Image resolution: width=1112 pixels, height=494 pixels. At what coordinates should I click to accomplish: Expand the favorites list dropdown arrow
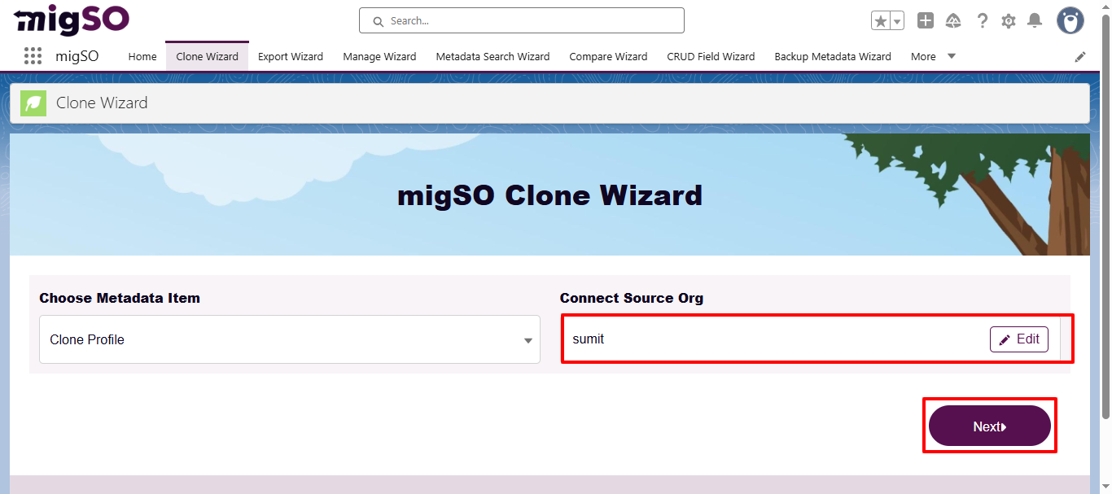[x=897, y=21]
